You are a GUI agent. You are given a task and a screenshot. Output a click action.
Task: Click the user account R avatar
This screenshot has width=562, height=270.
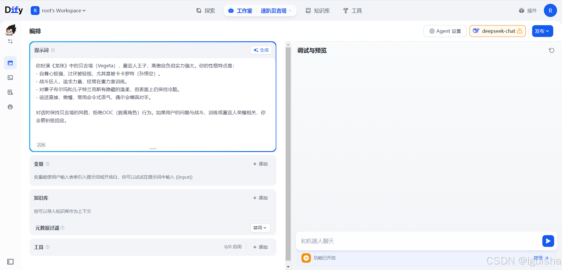coord(550,11)
